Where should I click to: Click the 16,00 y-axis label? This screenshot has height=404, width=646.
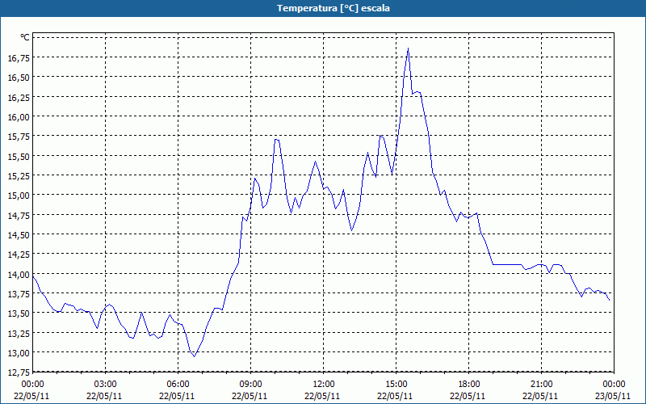19,116
